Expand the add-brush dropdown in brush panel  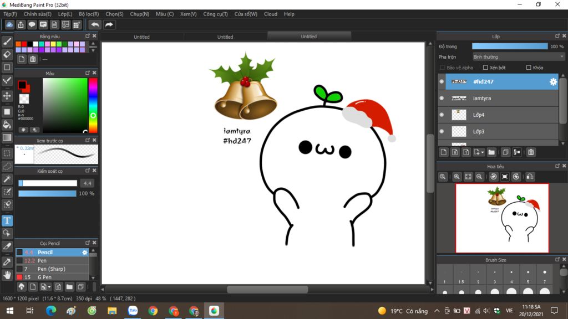pos(45,287)
